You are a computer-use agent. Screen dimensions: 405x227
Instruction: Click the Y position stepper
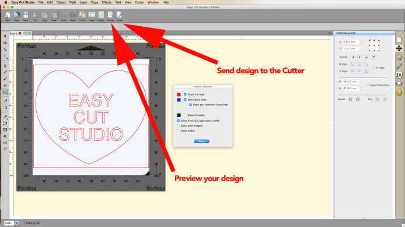(x=361, y=48)
